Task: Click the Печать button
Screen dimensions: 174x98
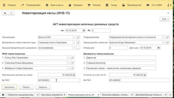Action: (26, 87)
